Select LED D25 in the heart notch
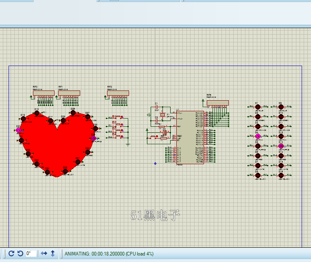The image size is (311, 262). [x=63, y=120]
